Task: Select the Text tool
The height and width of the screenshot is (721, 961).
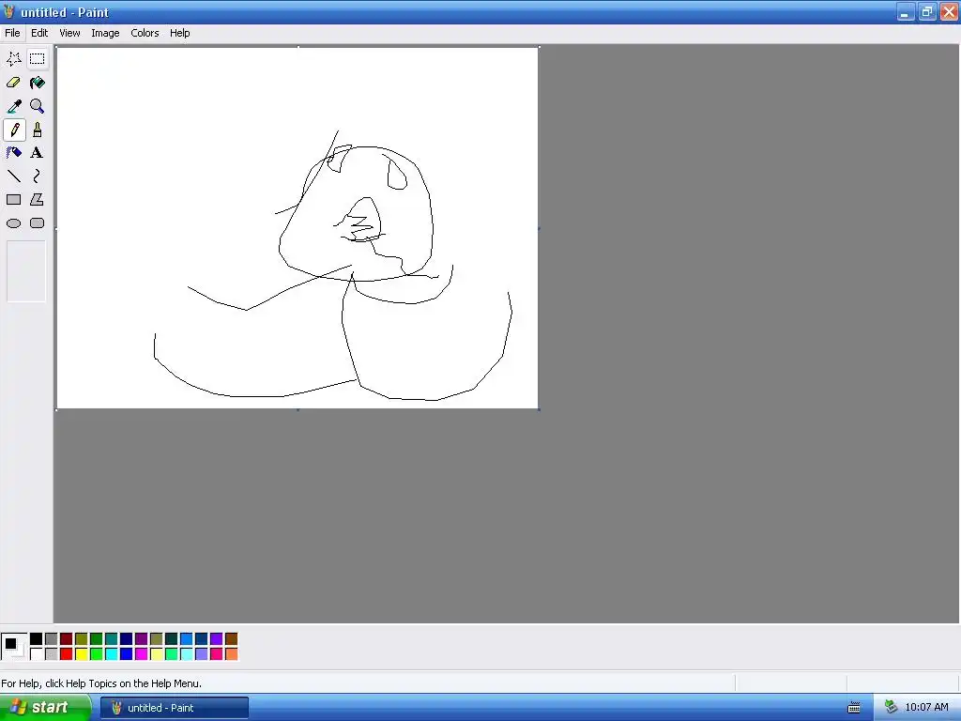Action: (38, 153)
